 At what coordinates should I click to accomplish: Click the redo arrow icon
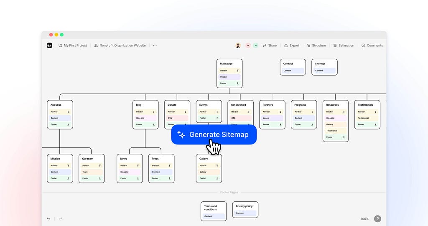pyautogui.click(x=60, y=219)
